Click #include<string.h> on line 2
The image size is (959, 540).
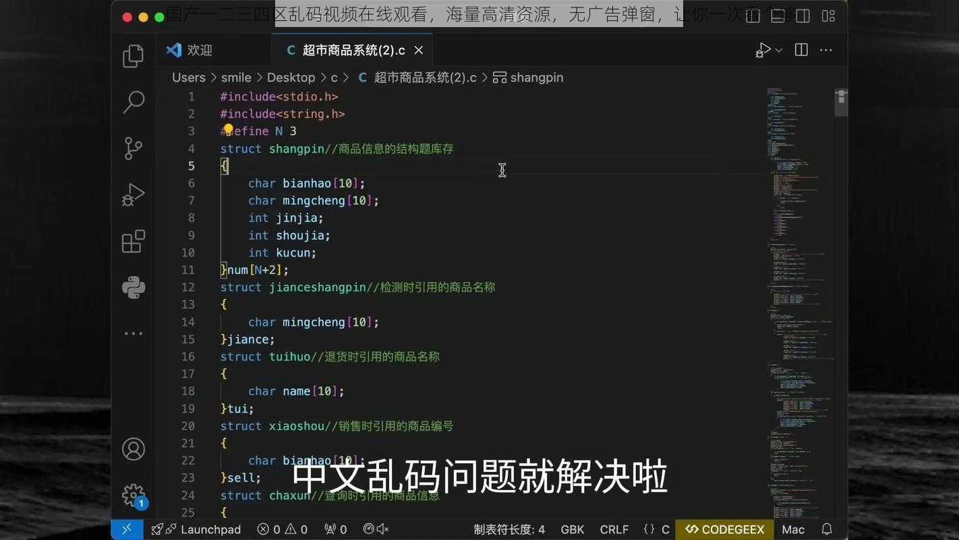point(283,114)
